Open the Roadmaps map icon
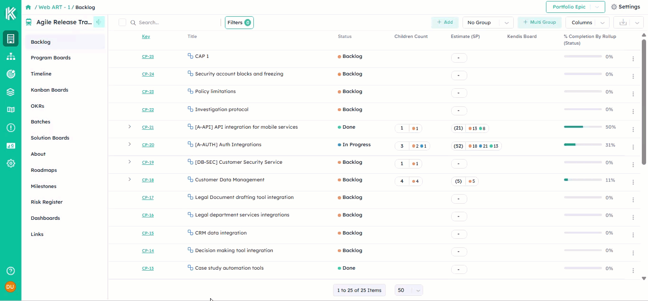Image resolution: width=648 pixels, height=301 pixels. [10, 109]
